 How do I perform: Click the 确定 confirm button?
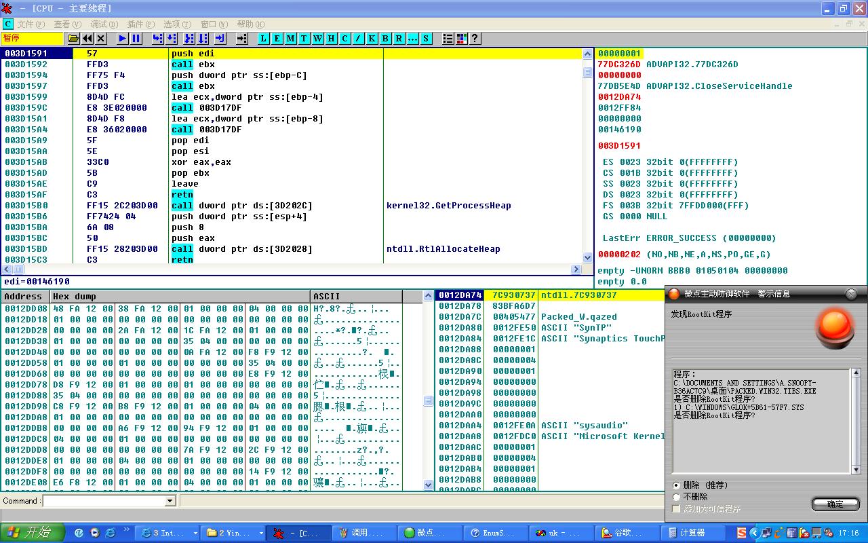[x=835, y=504]
